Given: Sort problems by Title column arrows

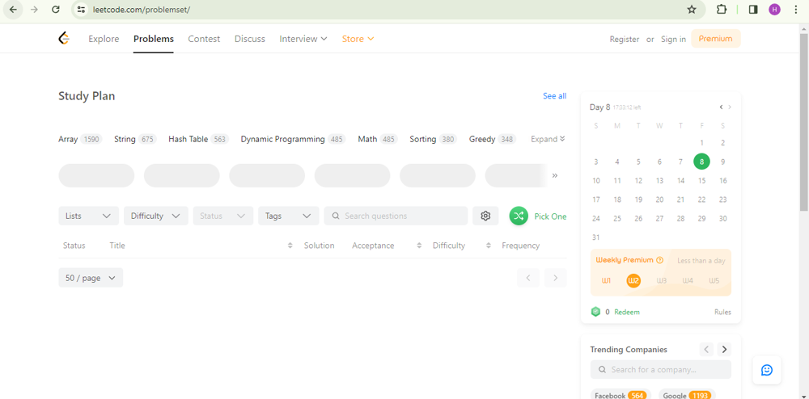Looking at the screenshot, I should click(290, 246).
